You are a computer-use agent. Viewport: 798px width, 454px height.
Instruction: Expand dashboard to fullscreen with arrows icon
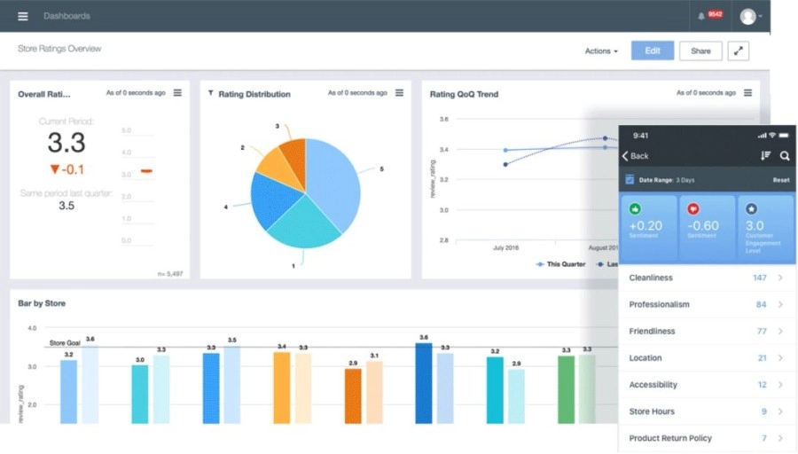pyautogui.click(x=738, y=51)
